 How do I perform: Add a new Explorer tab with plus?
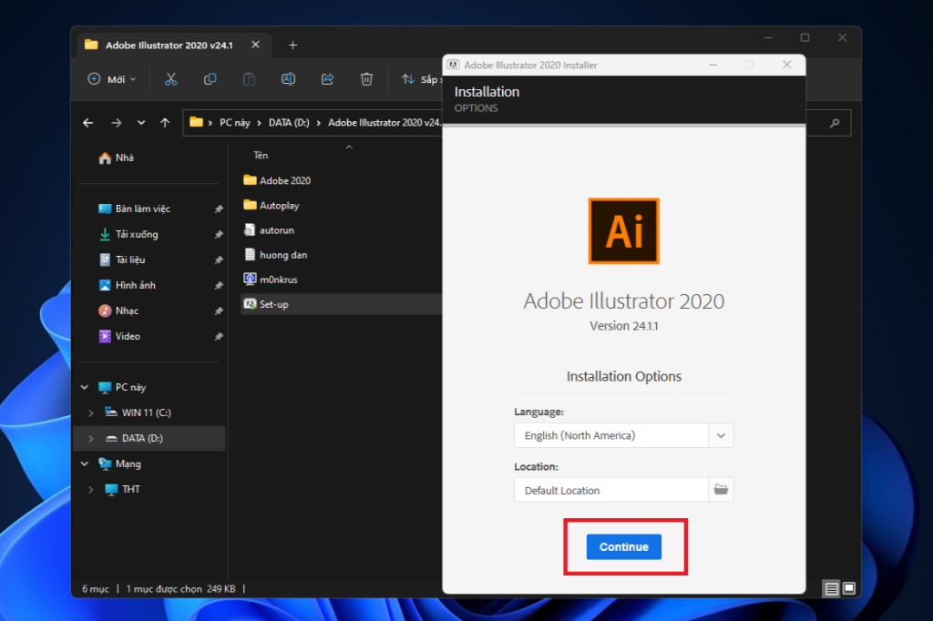tap(292, 46)
